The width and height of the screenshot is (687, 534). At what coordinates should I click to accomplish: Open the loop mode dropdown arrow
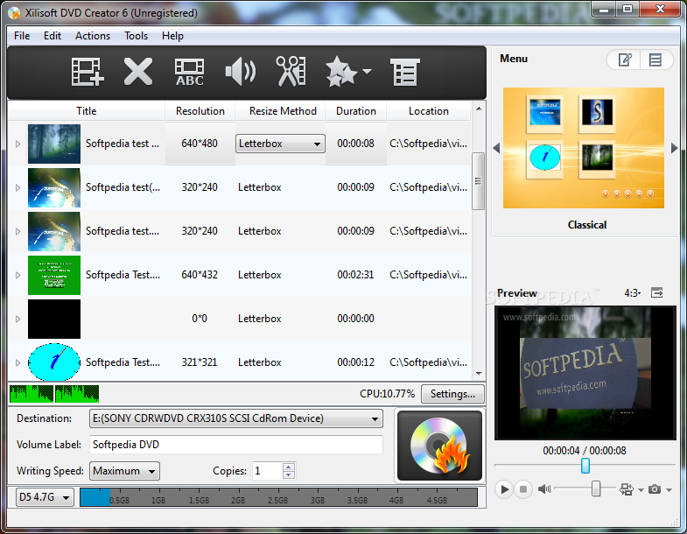[x=641, y=490]
